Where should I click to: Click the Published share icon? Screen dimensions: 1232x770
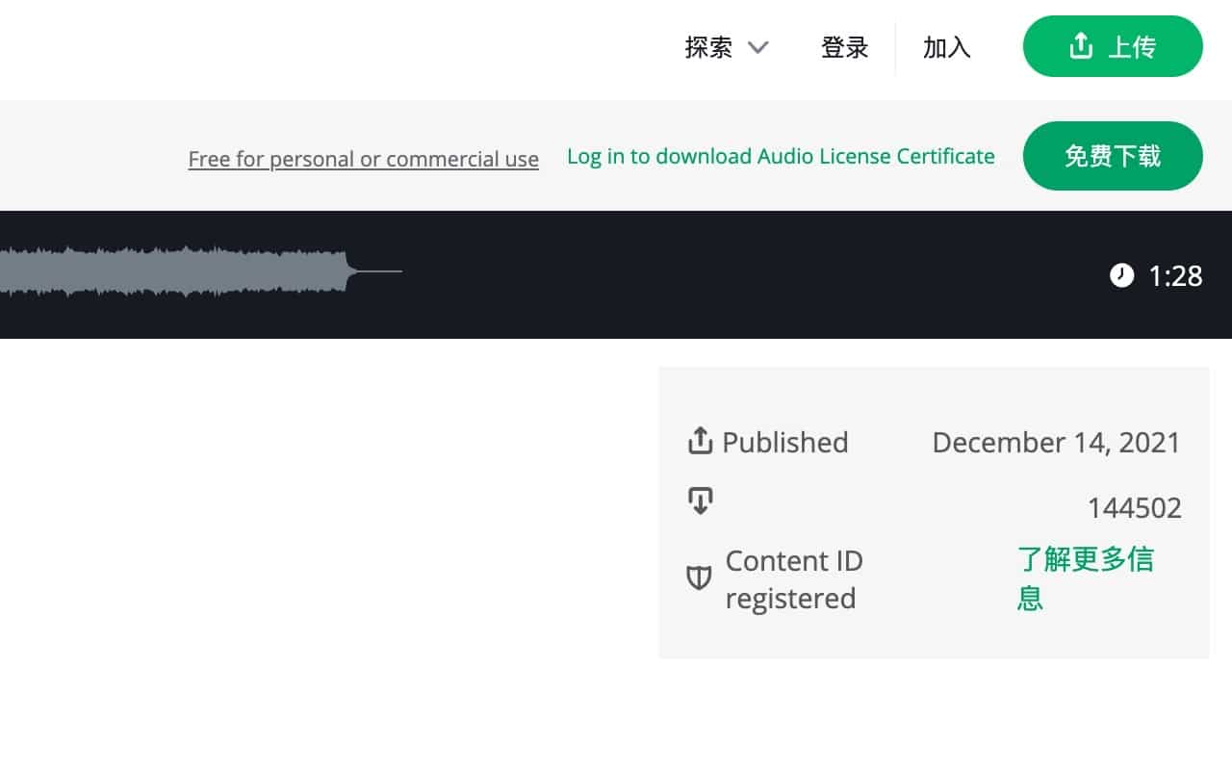click(700, 442)
